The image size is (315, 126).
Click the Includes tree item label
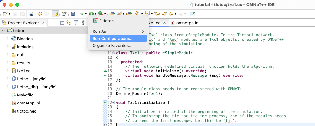(x=25, y=47)
